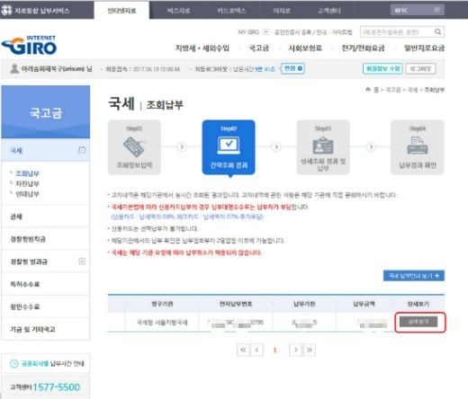Click the 청구기관 column header

coord(162,304)
